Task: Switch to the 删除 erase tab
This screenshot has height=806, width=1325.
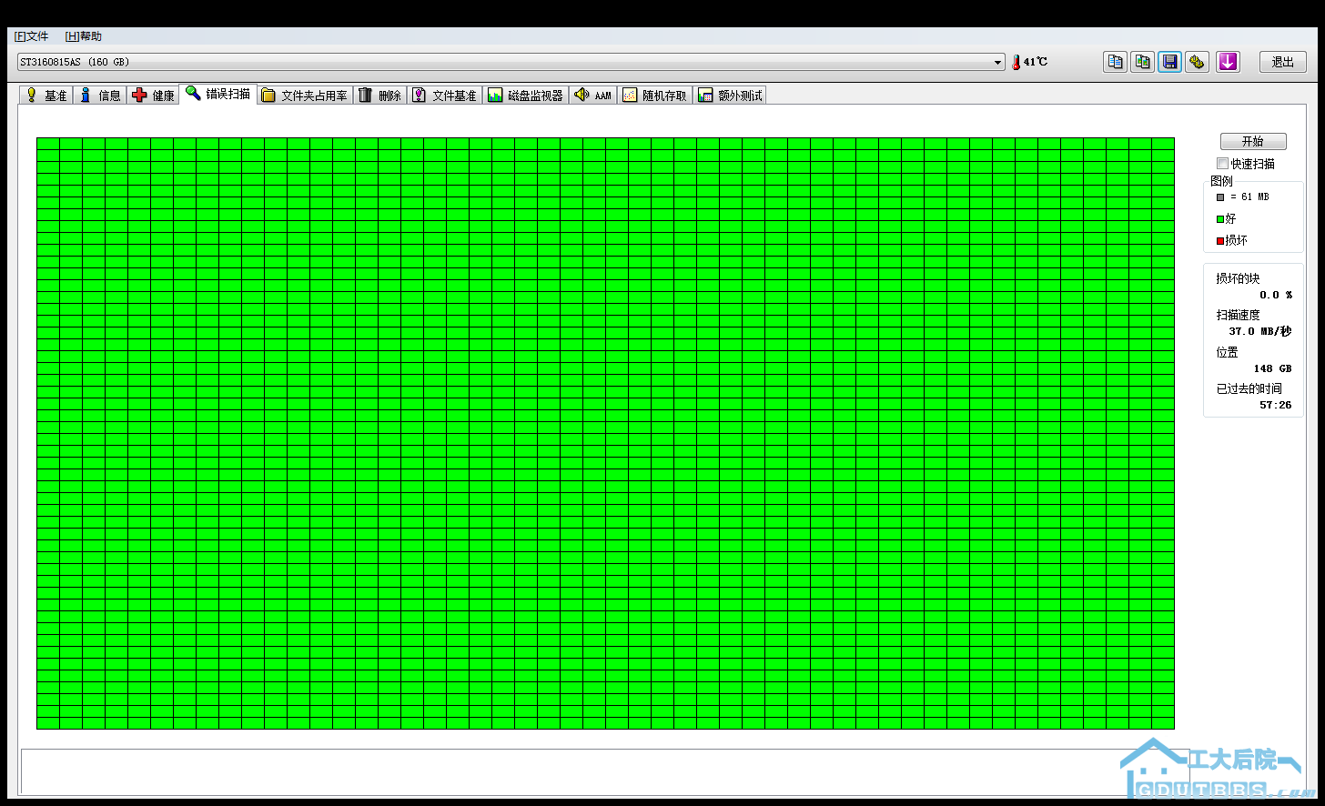Action: (x=379, y=96)
